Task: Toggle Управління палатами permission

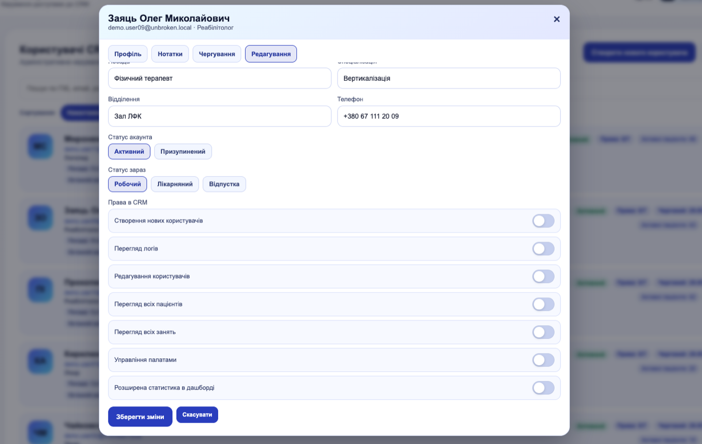Action: click(x=544, y=360)
